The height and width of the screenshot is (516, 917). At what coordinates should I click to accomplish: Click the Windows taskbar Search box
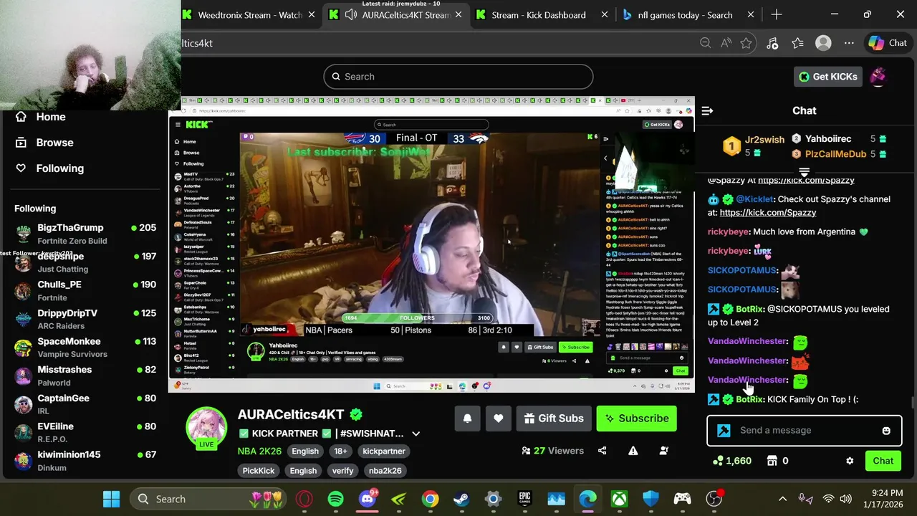(208, 499)
